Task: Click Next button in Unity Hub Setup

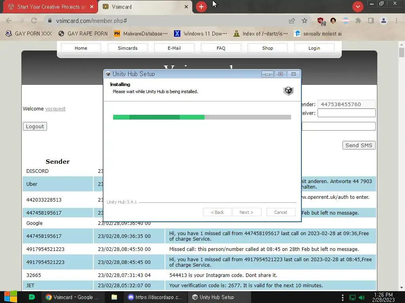Action: (246, 212)
